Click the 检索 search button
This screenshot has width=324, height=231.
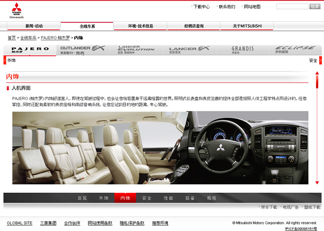pos(315,7)
